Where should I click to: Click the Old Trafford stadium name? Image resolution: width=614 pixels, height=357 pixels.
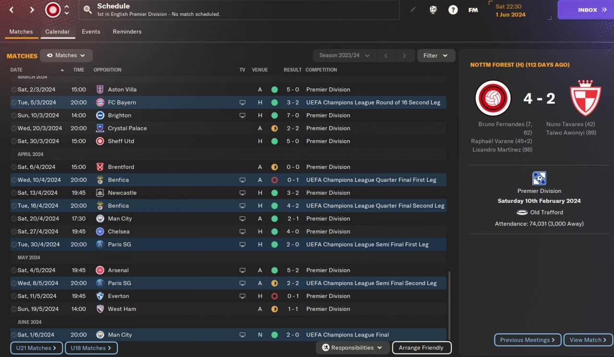click(x=546, y=213)
